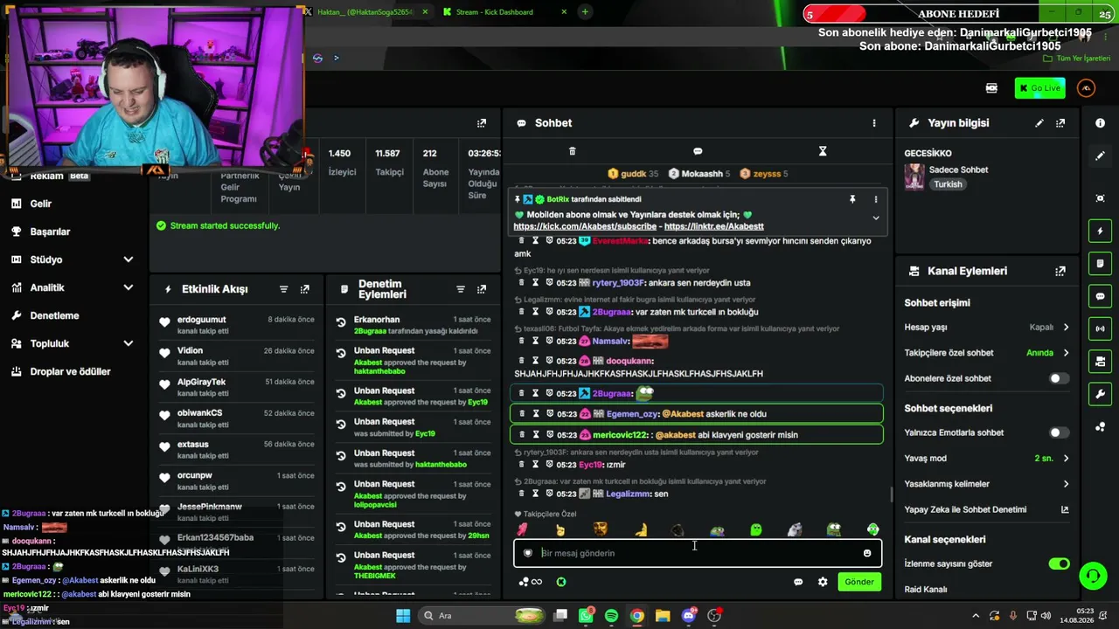This screenshot has width=1119, height=629.
Task: Open the kick.com/Akabest/subscribe link
Action: coord(585,226)
